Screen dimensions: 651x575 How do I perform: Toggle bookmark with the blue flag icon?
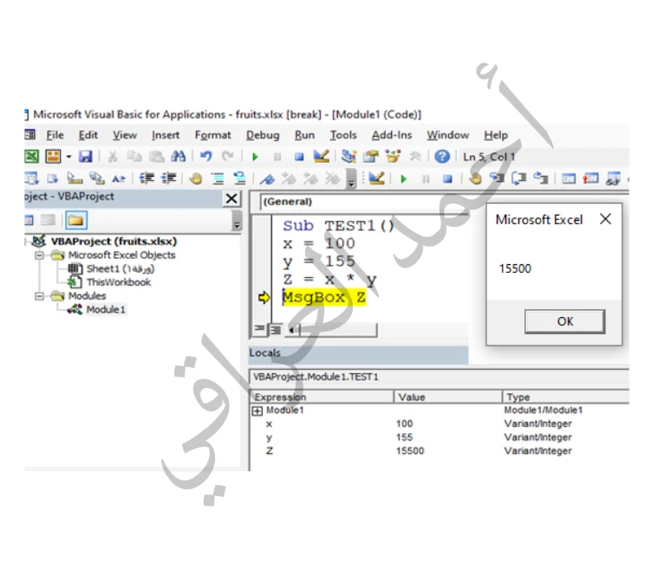(x=267, y=178)
